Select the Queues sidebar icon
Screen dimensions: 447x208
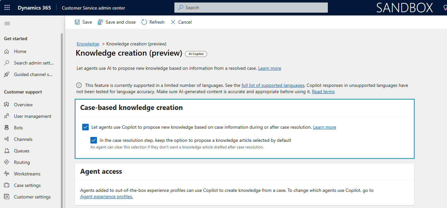[7, 151]
